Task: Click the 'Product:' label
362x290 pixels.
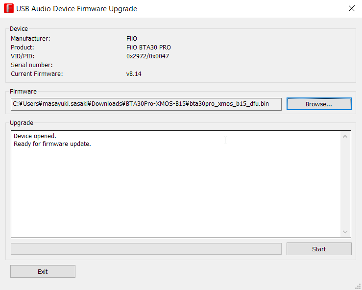Action: click(x=23, y=48)
